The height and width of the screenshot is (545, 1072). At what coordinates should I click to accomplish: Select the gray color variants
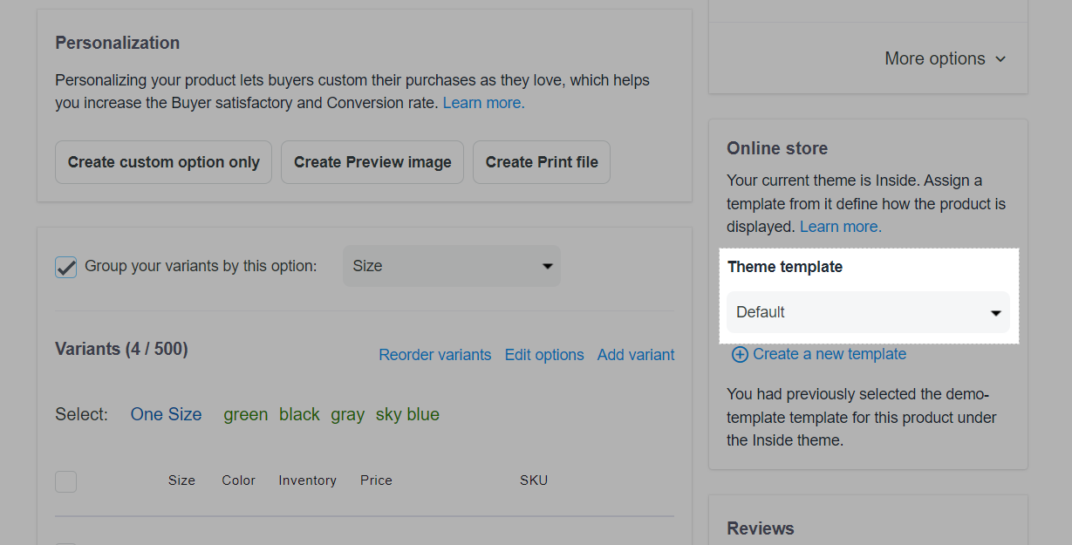click(347, 414)
